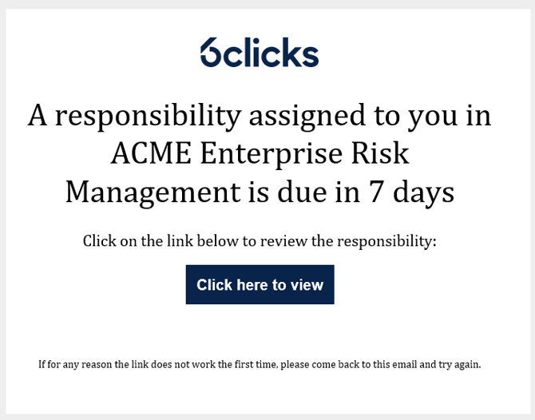The width and height of the screenshot is (535, 420).
Task: Click the 6clicks logo
Action: tap(260, 53)
